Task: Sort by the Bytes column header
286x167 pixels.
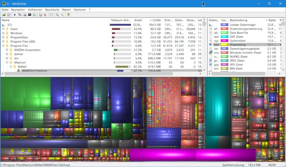Action: point(271,20)
